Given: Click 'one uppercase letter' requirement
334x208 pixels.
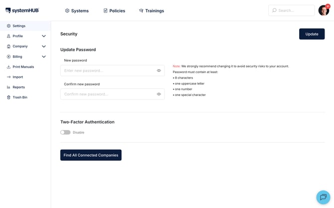Looking at the screenshot, I should (x=189, y=84).
